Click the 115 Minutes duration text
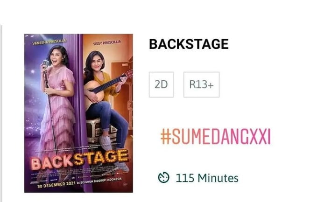The width and height of the screenshot is (310, 202). click(x=207, y=178)
